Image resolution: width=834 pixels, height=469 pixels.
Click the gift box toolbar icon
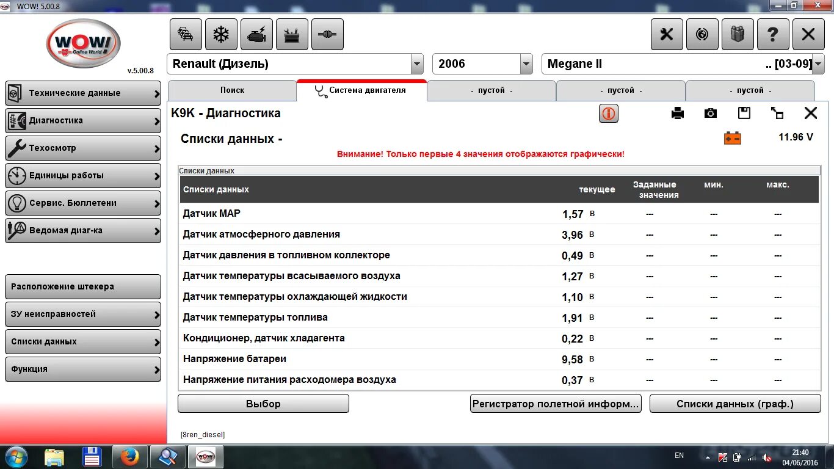[738, 34]
